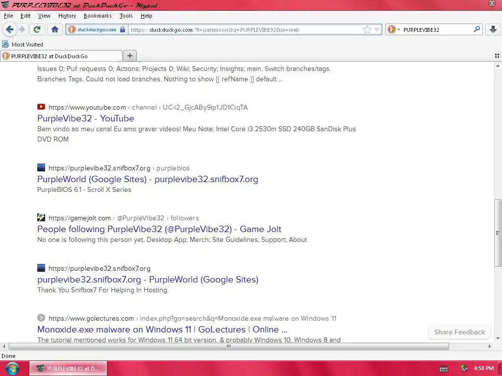Open the Downloads arrow button
The height and width of the screenshot is (376, 502).
(x=493, y=30)
